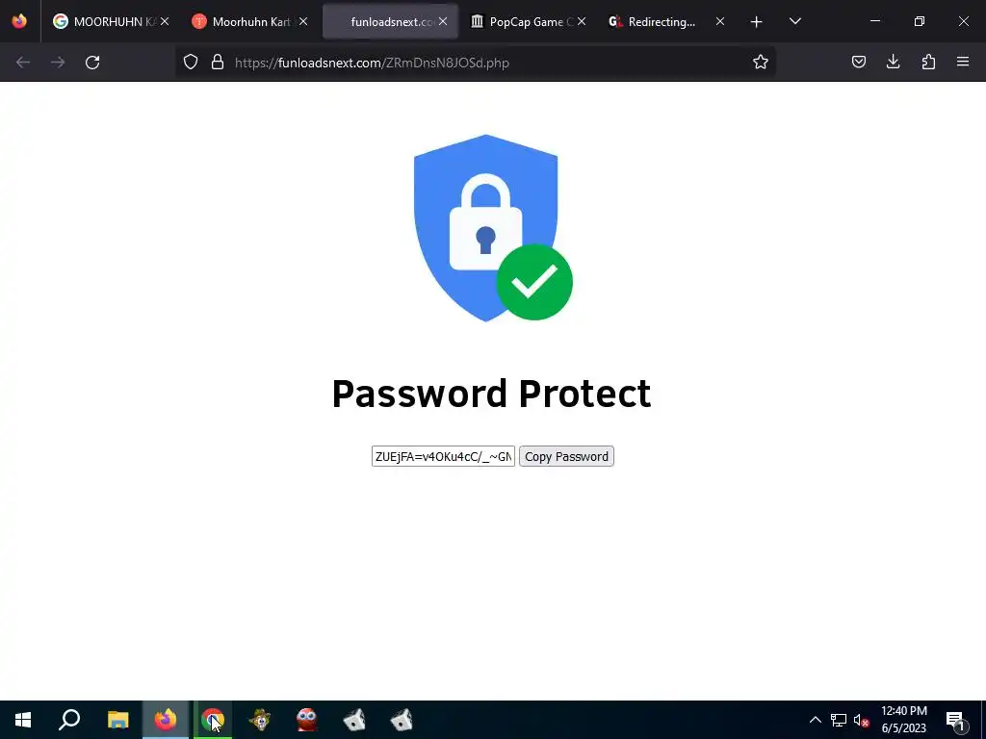This screenshot has height=739, width=986.
Task: Click the Copy Password button
Action: 566,456
